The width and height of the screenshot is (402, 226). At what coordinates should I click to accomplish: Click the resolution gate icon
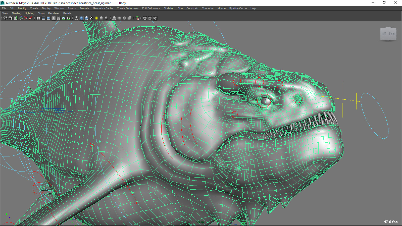(x=48, y=18)
